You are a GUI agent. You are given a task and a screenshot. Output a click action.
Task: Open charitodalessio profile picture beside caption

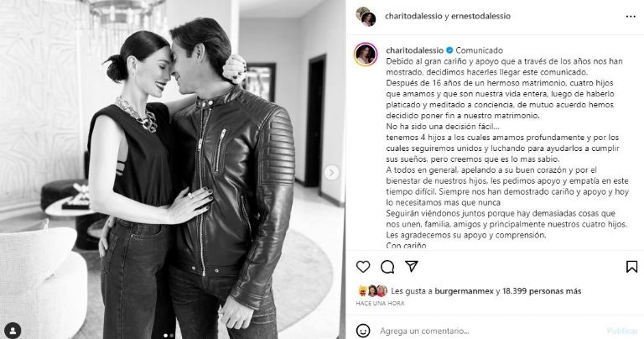366,55
